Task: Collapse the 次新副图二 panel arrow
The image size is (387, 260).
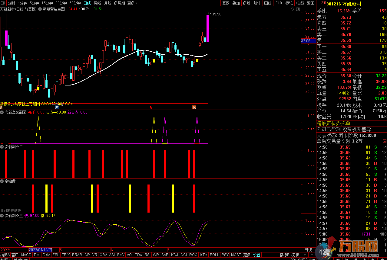Action: point(2,147)
